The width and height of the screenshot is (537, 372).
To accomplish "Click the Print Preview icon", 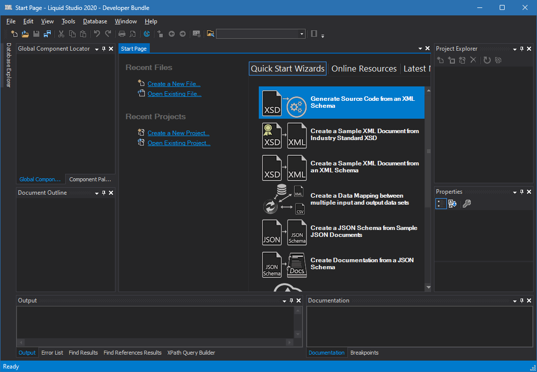I will (132, 33).
